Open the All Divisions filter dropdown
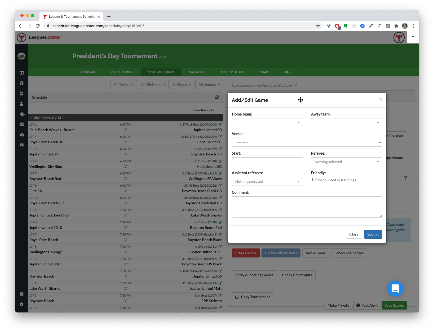The height and width of the screenshot is (332, 434). click(x=153, y=85)
